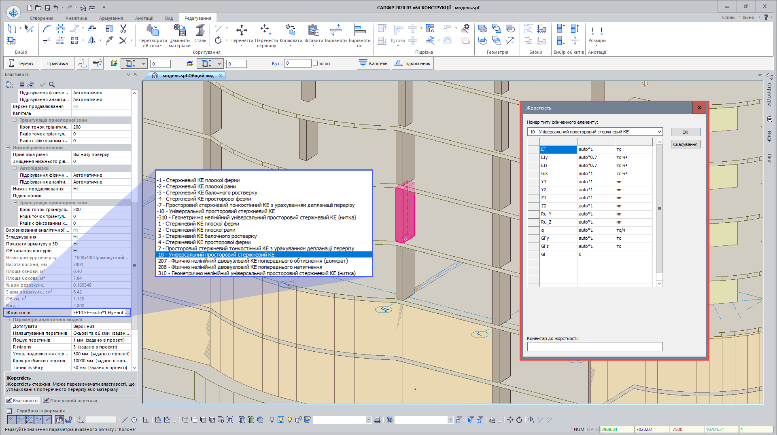
Task: Click the Скасування cancel button
Action: (685, 144)
